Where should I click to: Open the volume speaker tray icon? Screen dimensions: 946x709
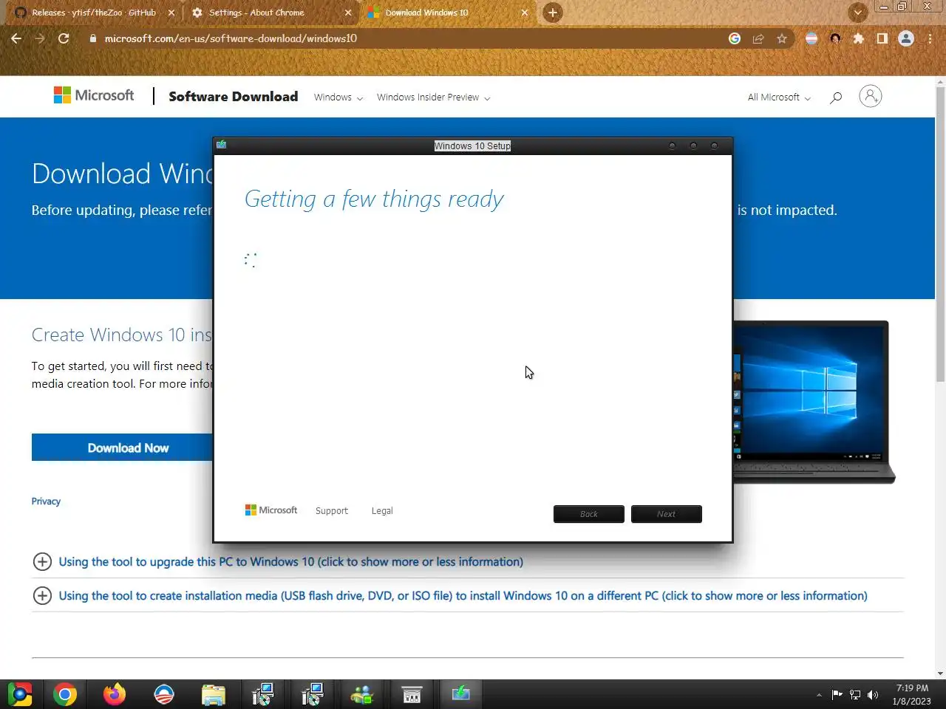(x=873, y=695)
